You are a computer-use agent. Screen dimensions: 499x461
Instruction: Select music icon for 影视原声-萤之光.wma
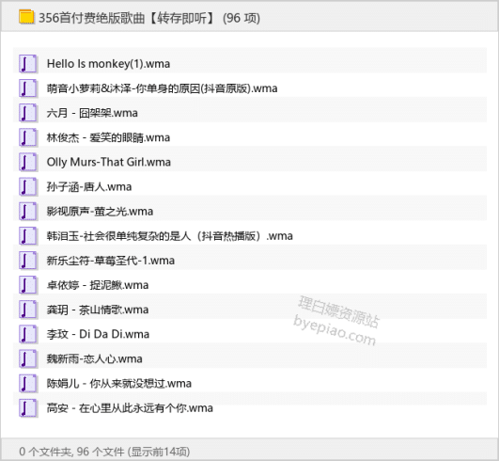point(28,212)
